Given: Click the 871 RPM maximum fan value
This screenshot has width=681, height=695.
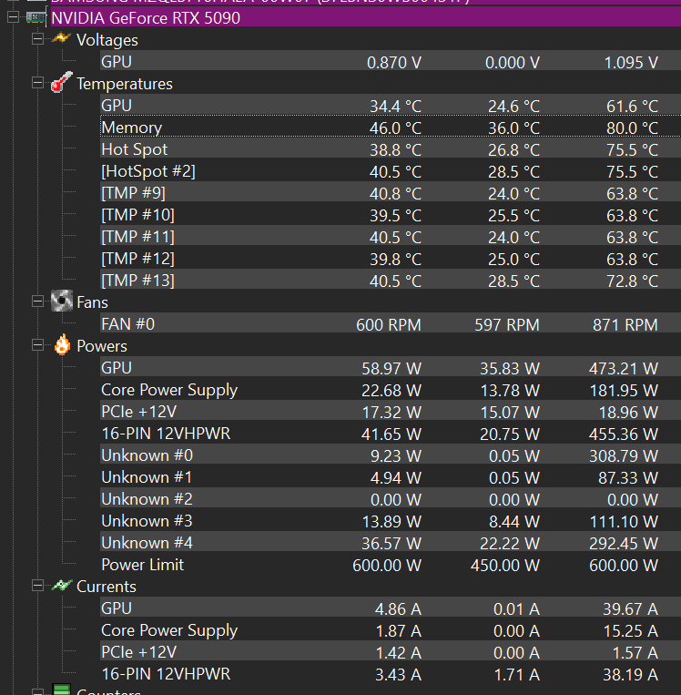Looking at the screenshot, I should [625, 325].
